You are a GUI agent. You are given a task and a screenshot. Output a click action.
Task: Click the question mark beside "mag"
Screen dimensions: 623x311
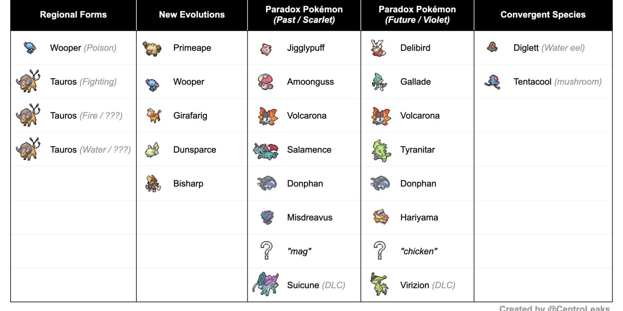tap(266, 250)
